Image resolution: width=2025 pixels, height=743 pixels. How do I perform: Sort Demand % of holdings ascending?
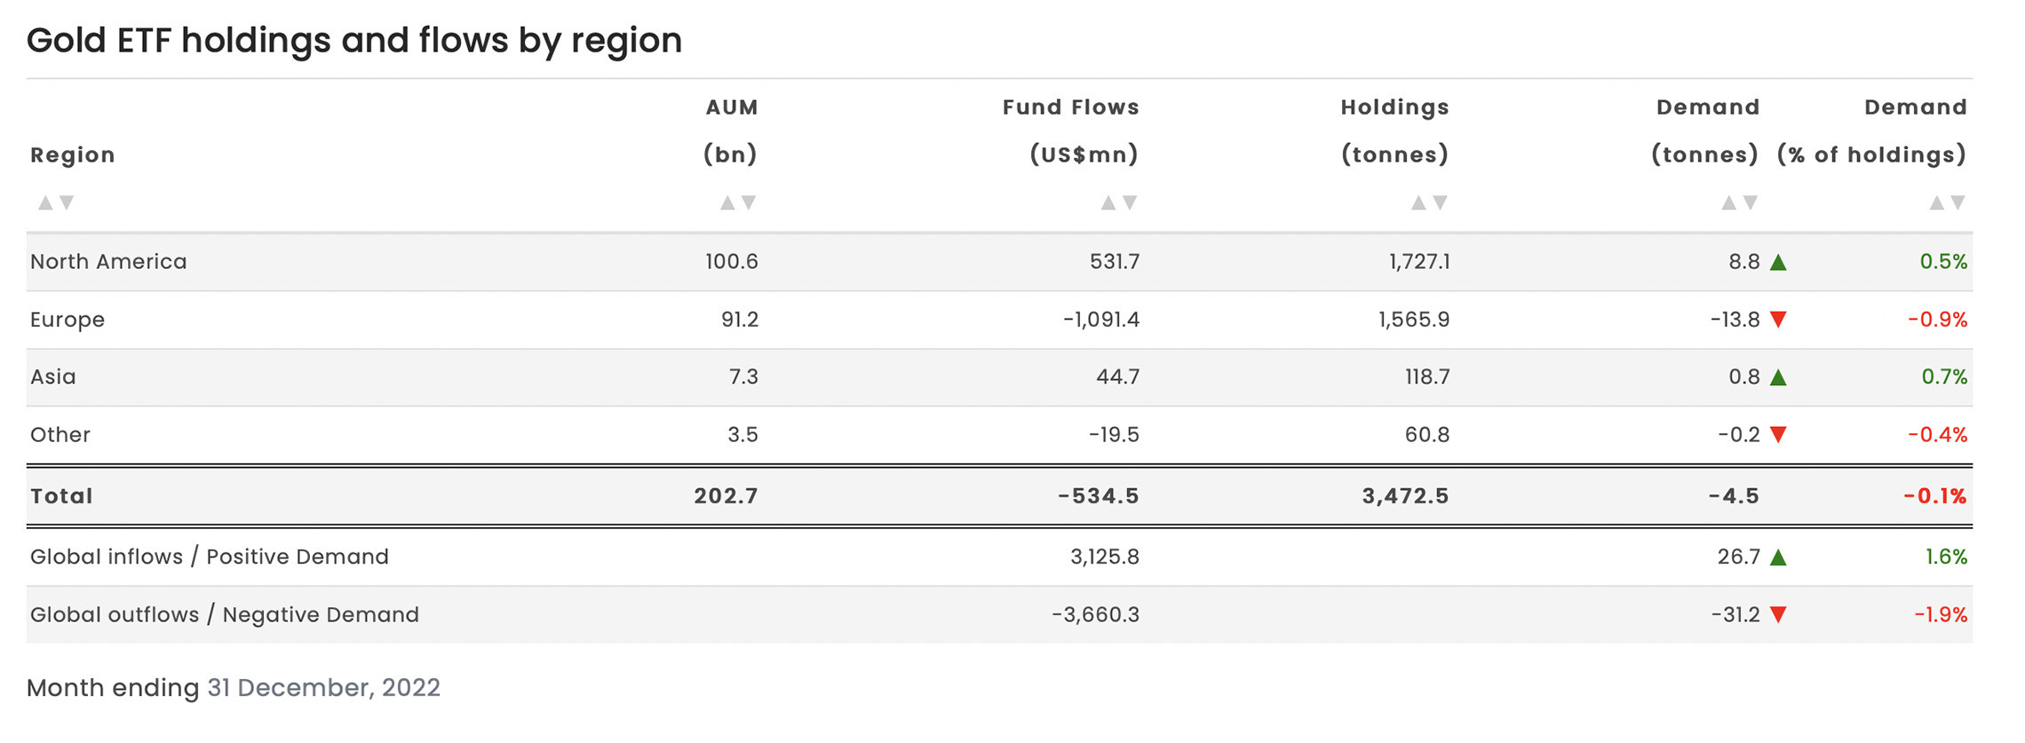click(1936, 203)
